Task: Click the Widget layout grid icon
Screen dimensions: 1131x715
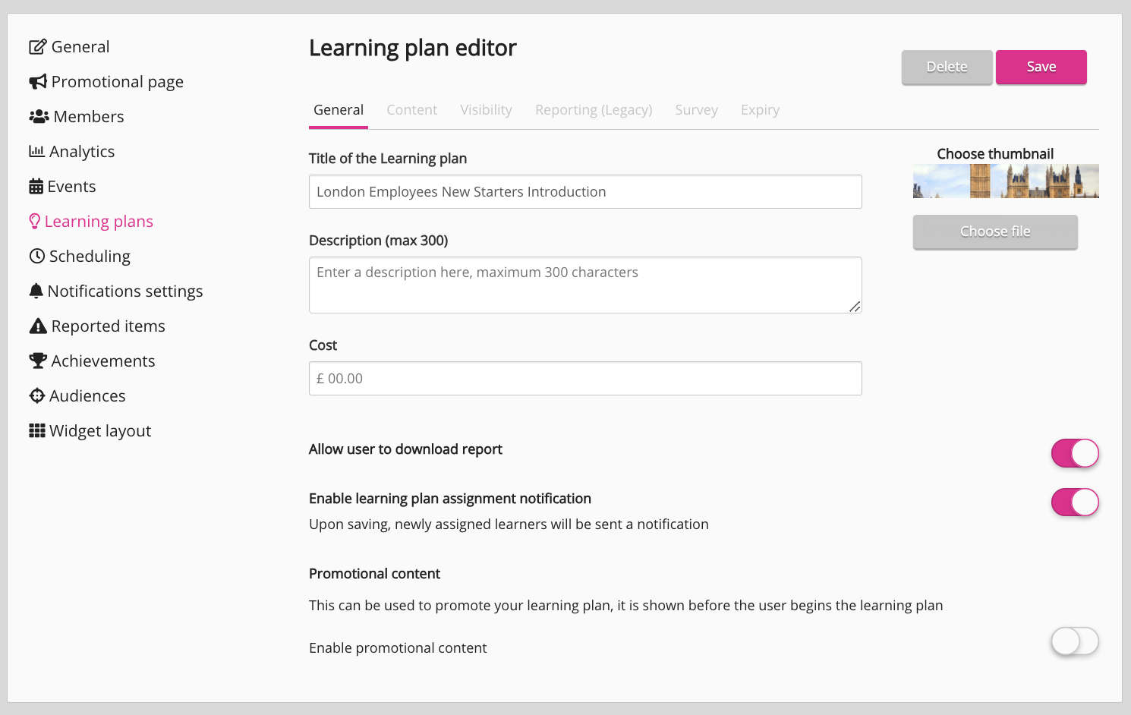Action: (x=36, y=431)
